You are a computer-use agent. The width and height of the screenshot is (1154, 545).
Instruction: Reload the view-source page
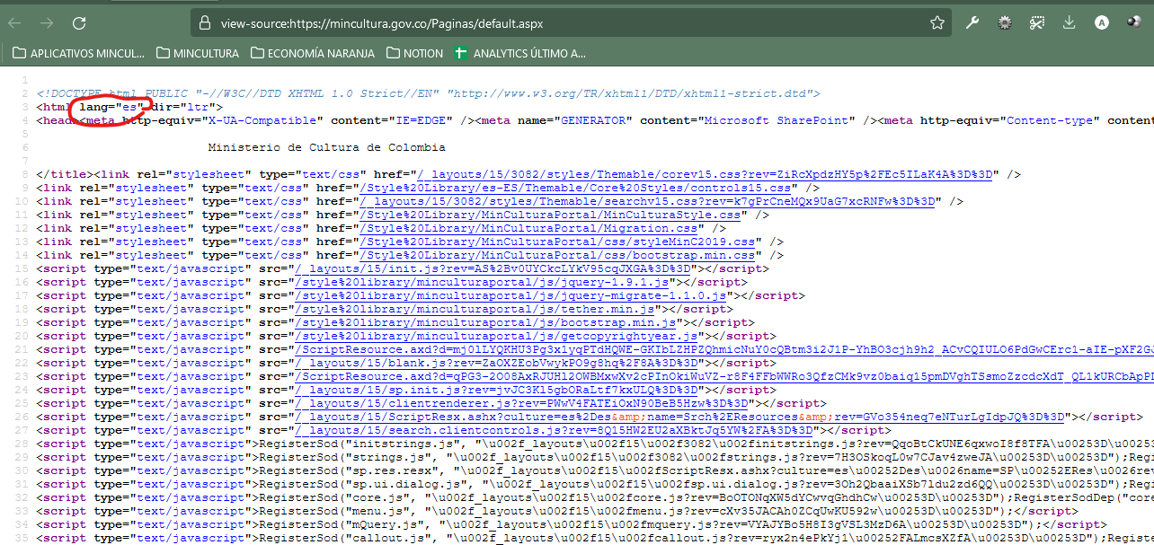pos(79,22)
